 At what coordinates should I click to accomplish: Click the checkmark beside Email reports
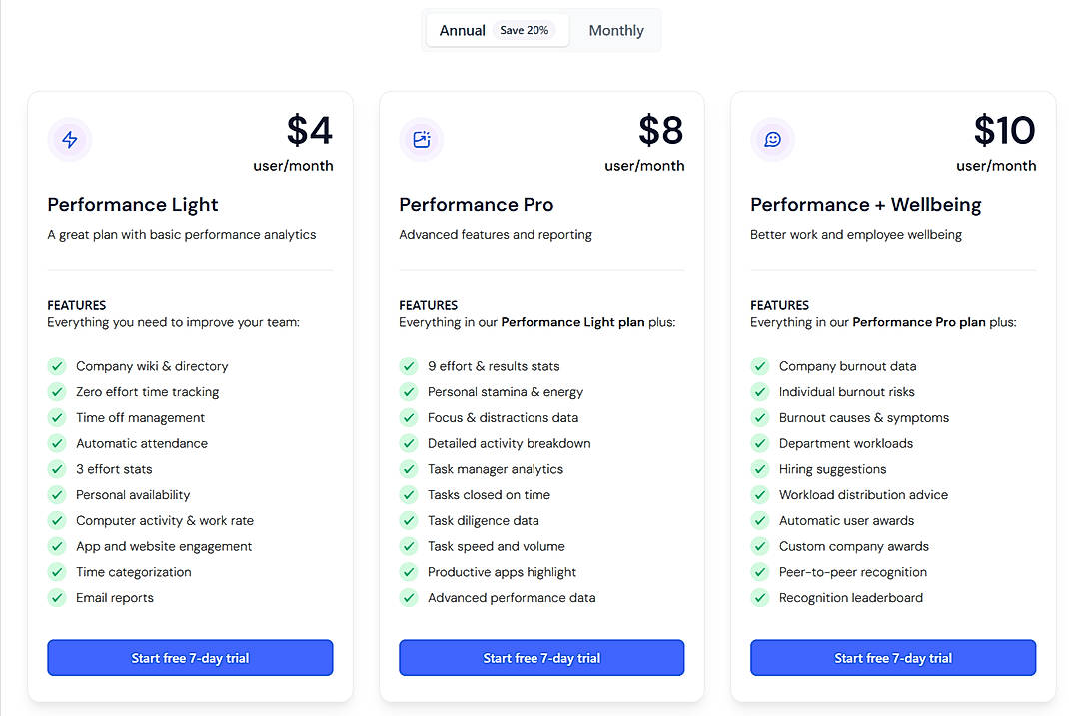point(57,597)
